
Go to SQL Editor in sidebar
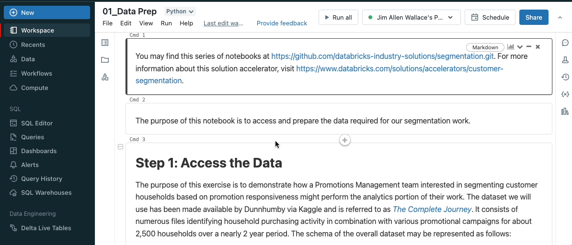37,123
